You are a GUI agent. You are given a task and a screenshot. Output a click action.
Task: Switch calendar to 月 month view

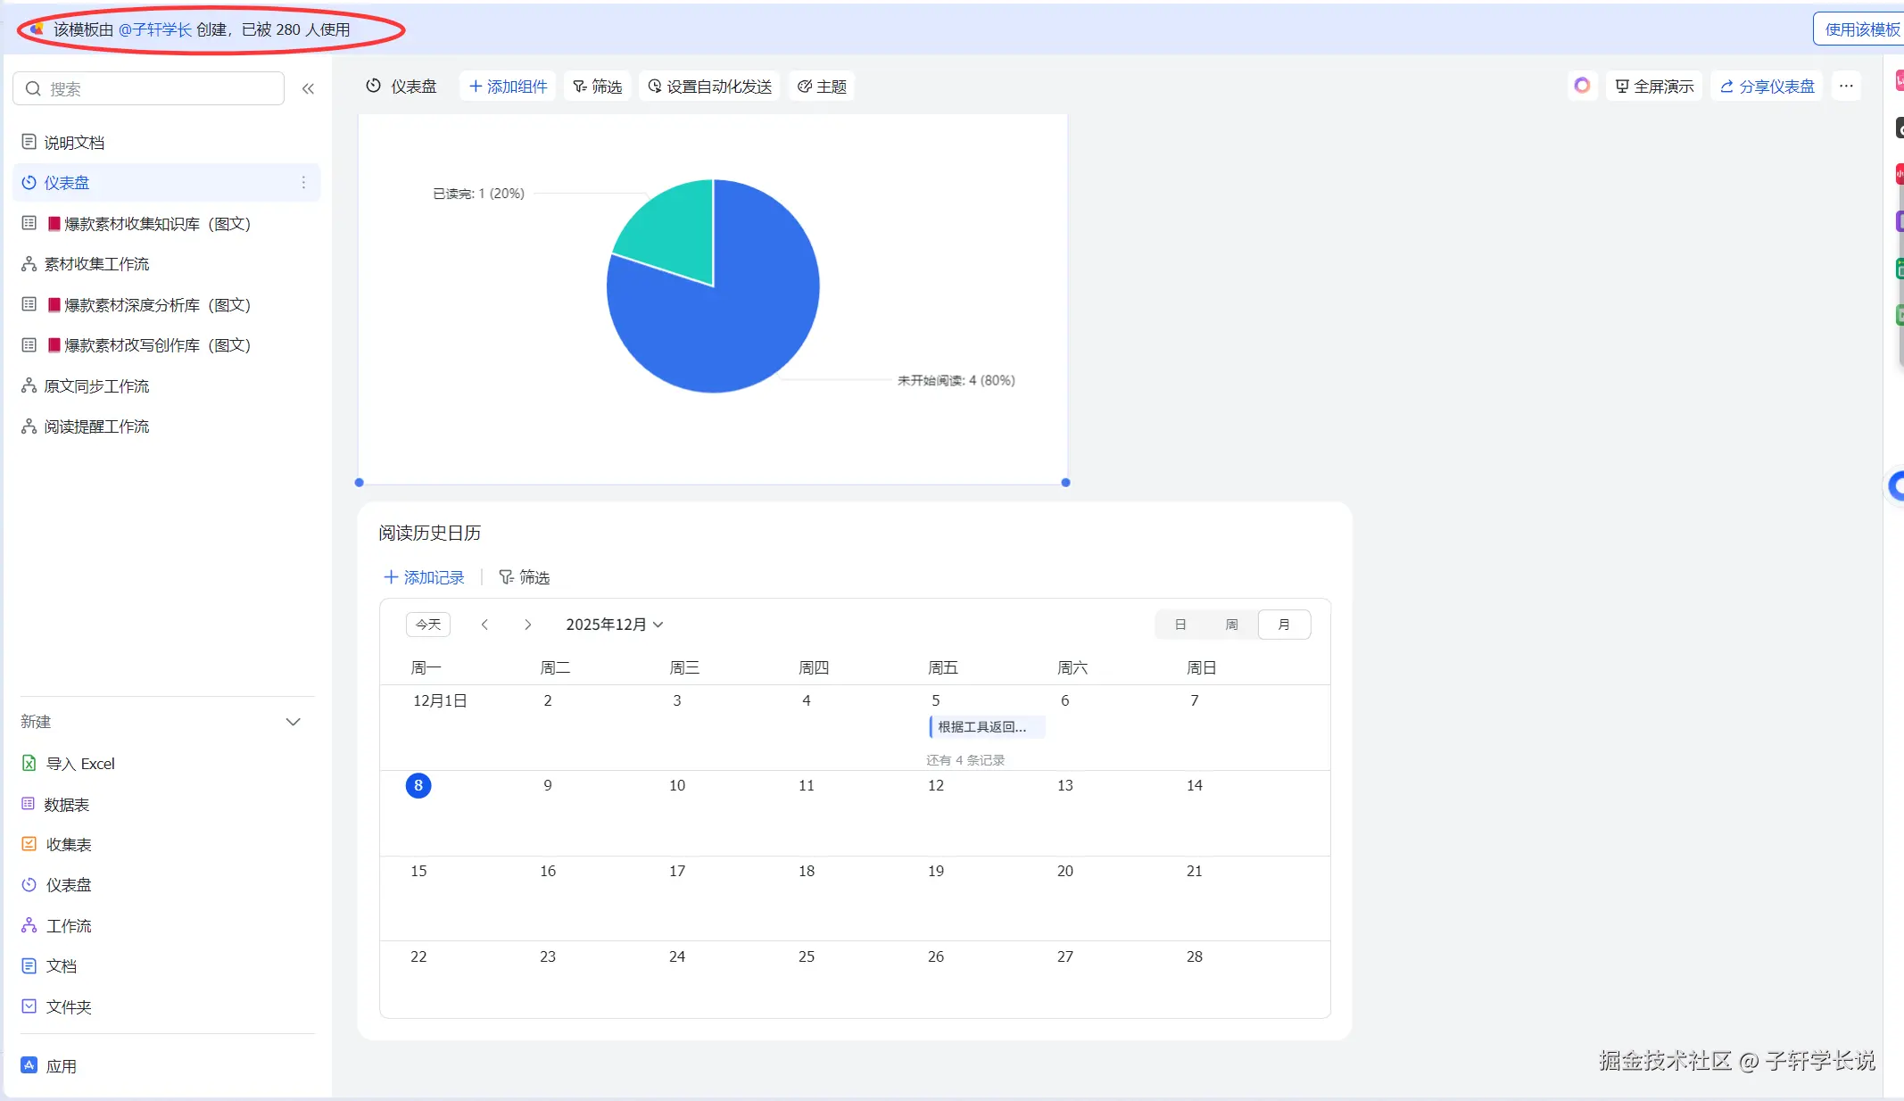1283,625
